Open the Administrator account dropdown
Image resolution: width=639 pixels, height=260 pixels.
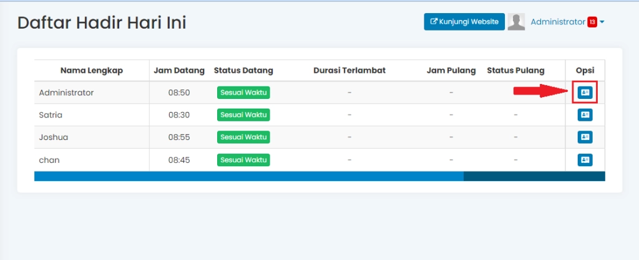(x=567, y=22)
